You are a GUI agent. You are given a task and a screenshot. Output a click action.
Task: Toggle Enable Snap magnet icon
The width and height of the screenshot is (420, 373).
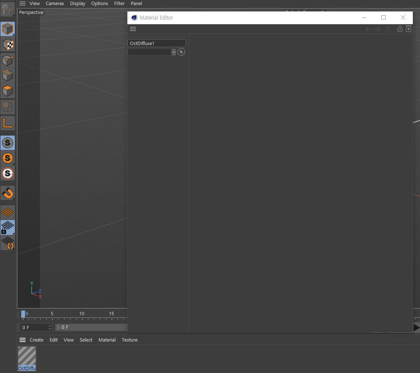click(8, 193)
